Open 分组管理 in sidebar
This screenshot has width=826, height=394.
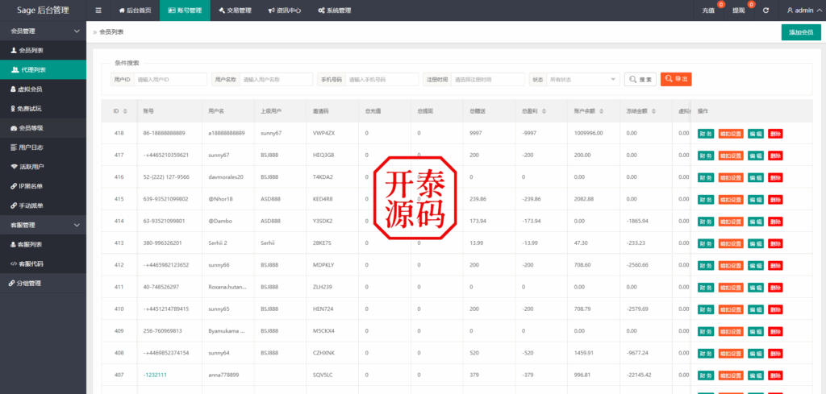coord(43,283)
